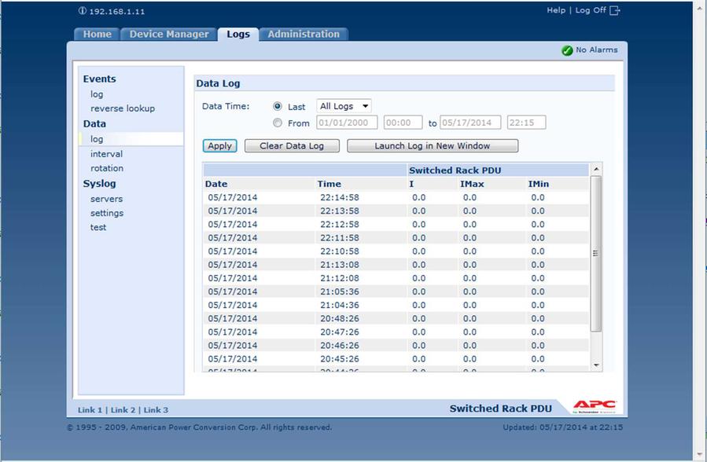The width and height of the screenshot is (707, 462).
Task: Open the All Logs dropdown
Action: tap(344, 106)
